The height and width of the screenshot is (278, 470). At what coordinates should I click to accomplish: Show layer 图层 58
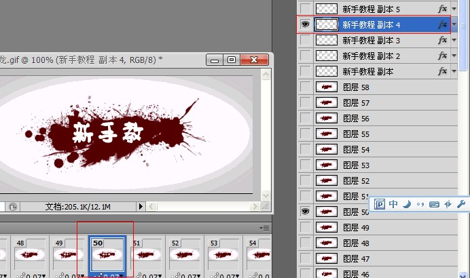pyautogui.click(x=306, y=87)
